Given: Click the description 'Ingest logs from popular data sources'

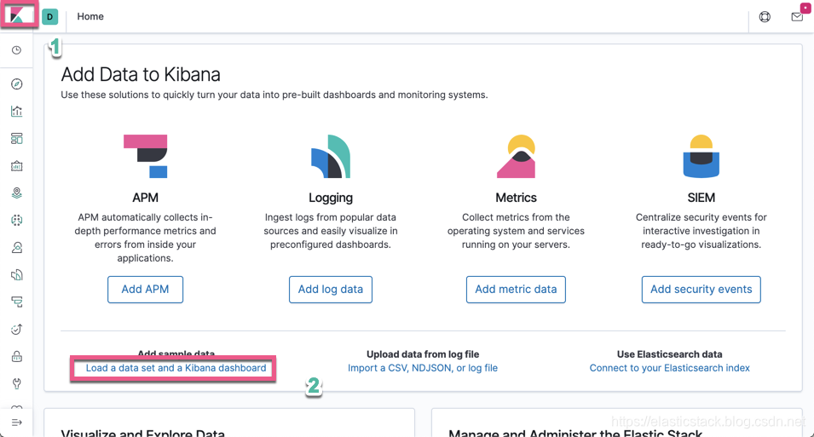Looking at the screenshot, I should point(331,231).
